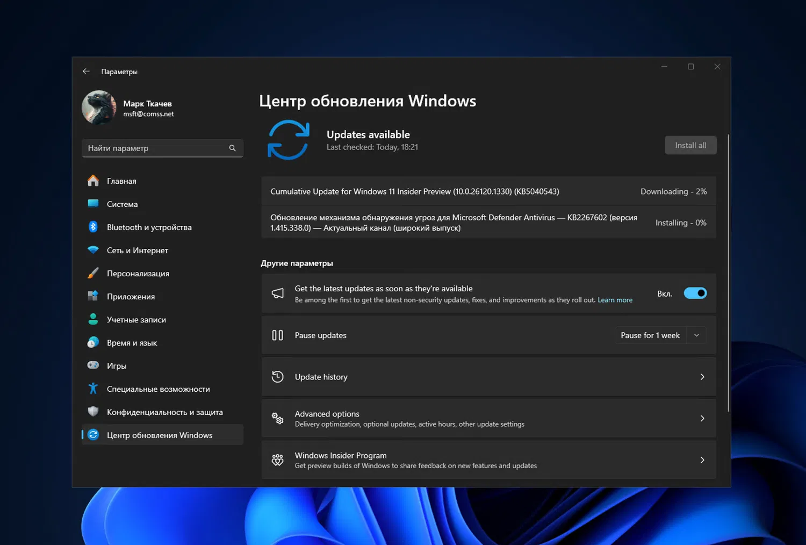Click the megaphone icon for latest updates
Screen dimensions: 806x545
(277, 293)
